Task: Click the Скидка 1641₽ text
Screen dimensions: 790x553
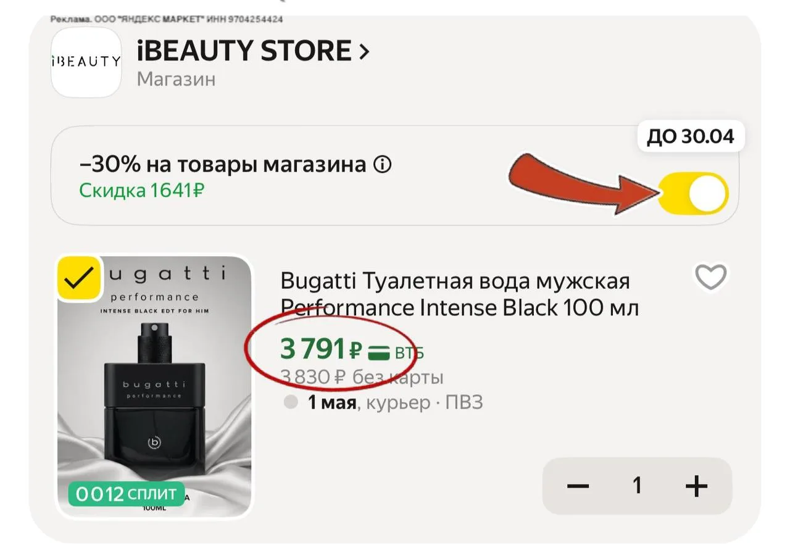Action: point(141,190)
